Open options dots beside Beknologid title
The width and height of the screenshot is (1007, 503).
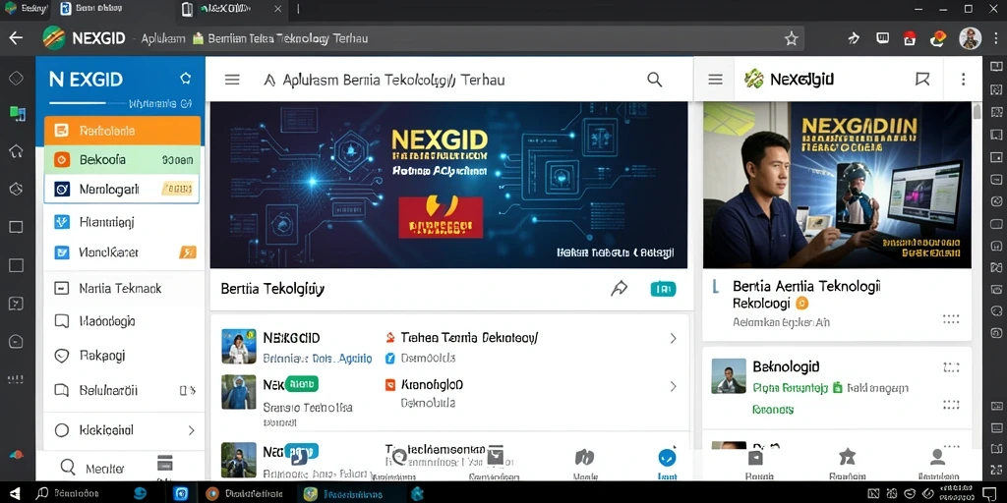pyautogui.click(x=951, y=367)
